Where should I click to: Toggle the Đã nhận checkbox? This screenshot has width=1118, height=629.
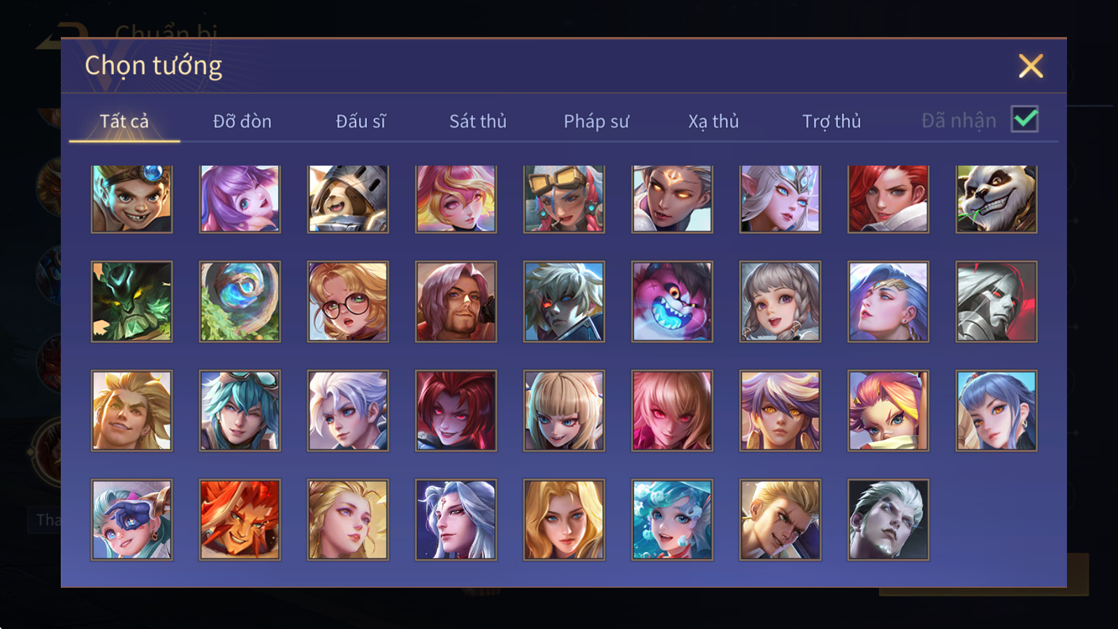pyautogui.click(x=1025, y=120)
